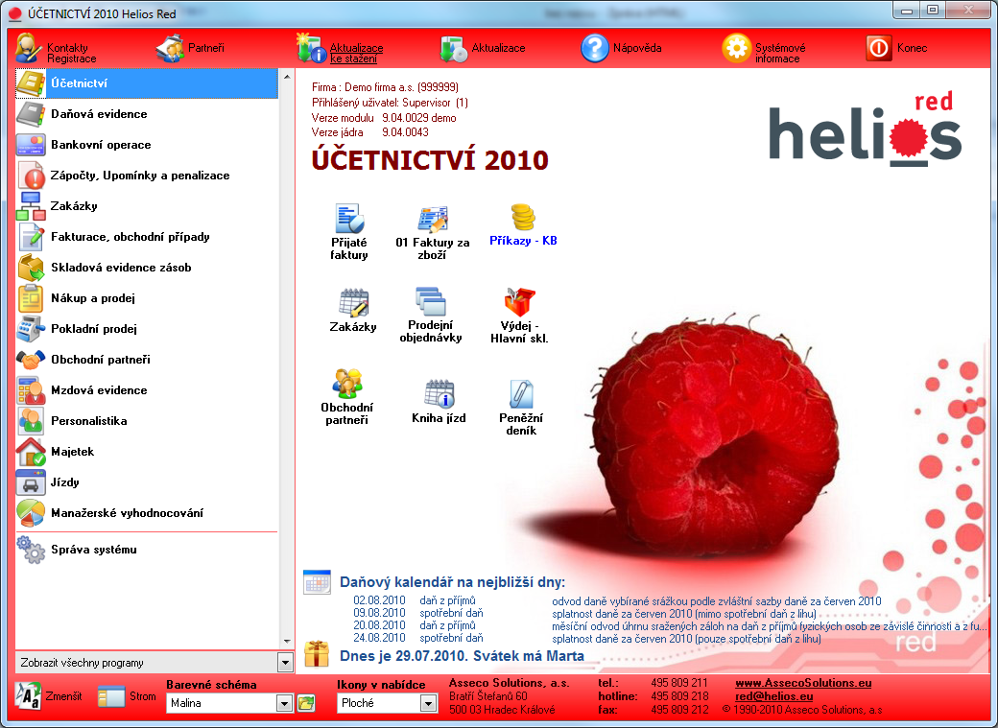Open Obchodní partneři sidebar module
998x728 pixels.
click(x=147, y=360)
